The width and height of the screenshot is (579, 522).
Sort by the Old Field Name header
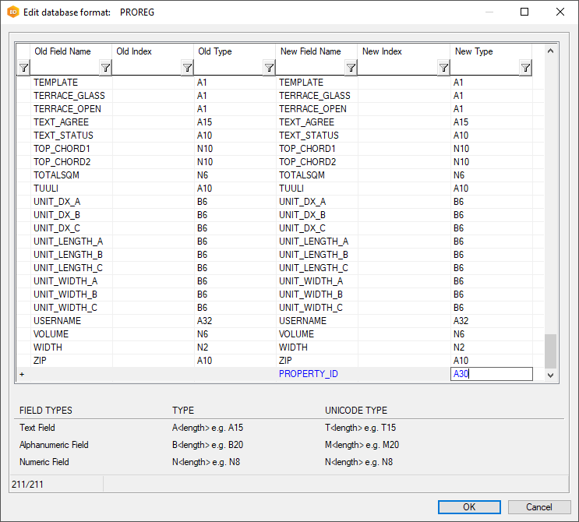[x=62, y=51]
